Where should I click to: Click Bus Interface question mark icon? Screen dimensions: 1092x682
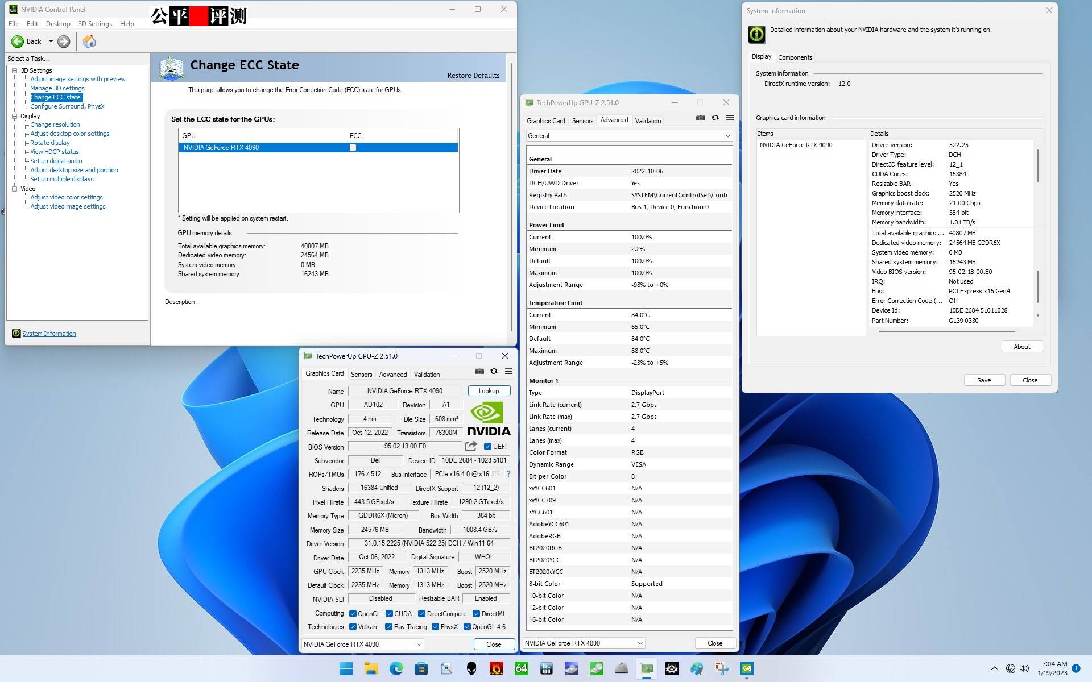click(508, 474)
